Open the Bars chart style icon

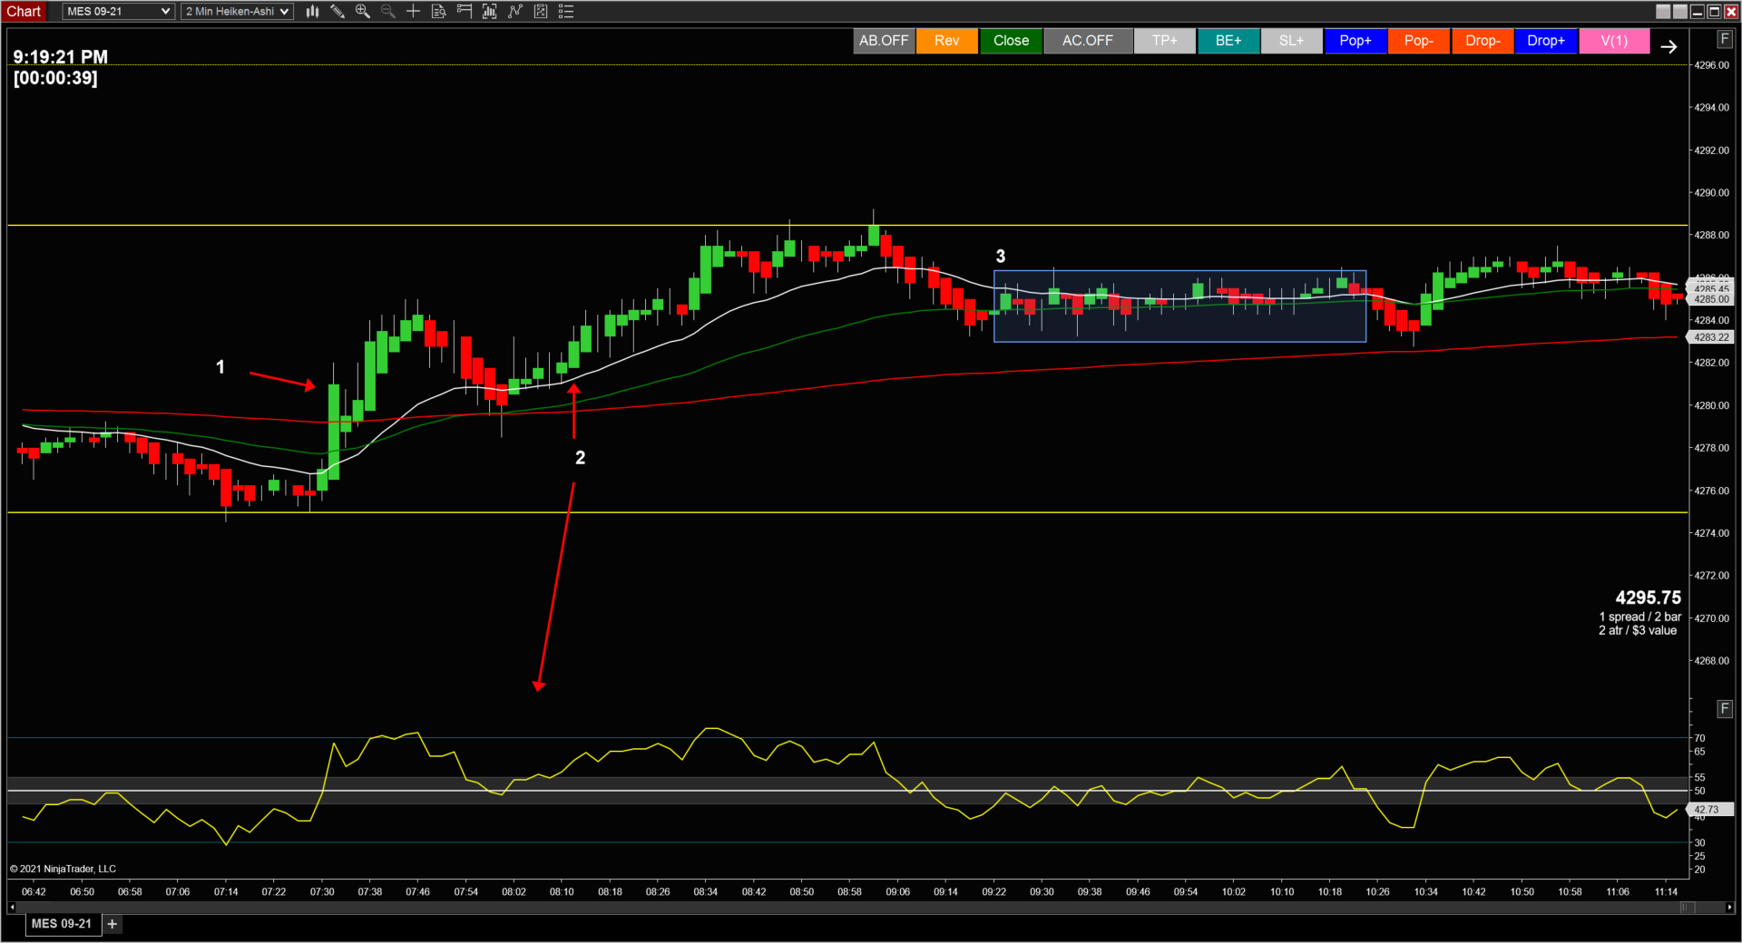(x=312, y=12)
